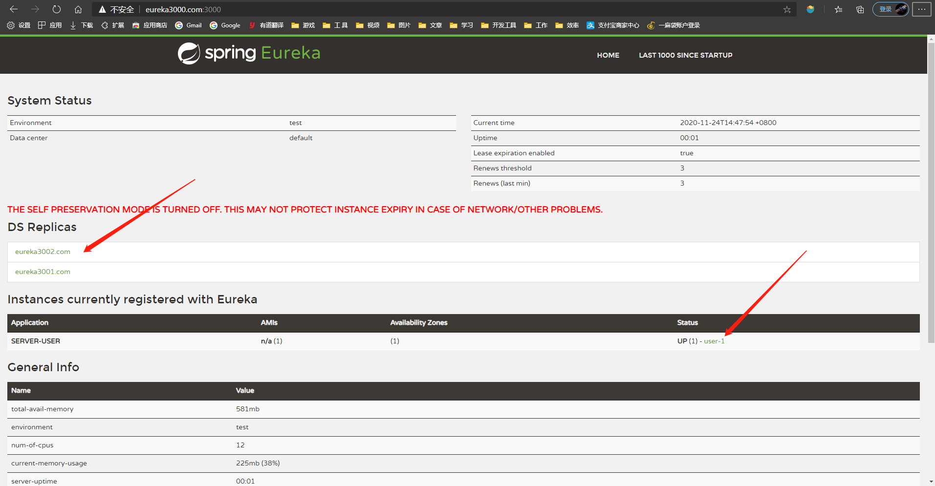Expand the 工作 bookmark folder
This screenshot has height=486, width=935.
(536, 25)
